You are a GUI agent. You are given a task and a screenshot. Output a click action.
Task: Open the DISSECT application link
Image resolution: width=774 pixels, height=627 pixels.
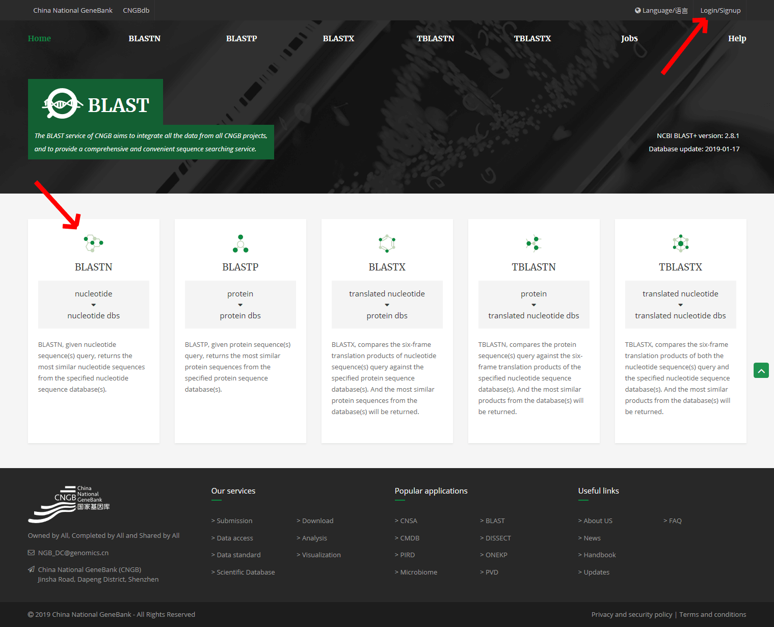pos(495,538)
